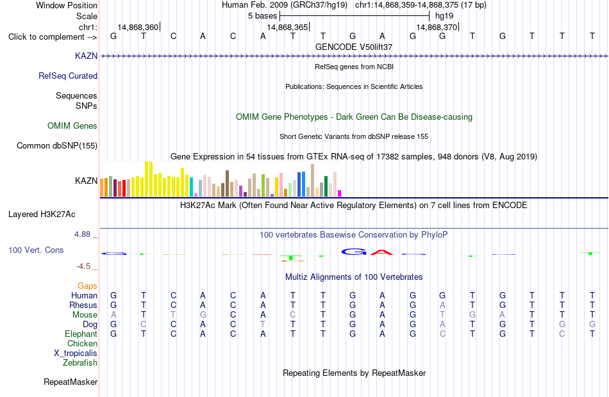The image size is (609, 397).
Task: Click 'Multiz Alignments of 100 Vertebrates' title
Action: click(354, 277)
